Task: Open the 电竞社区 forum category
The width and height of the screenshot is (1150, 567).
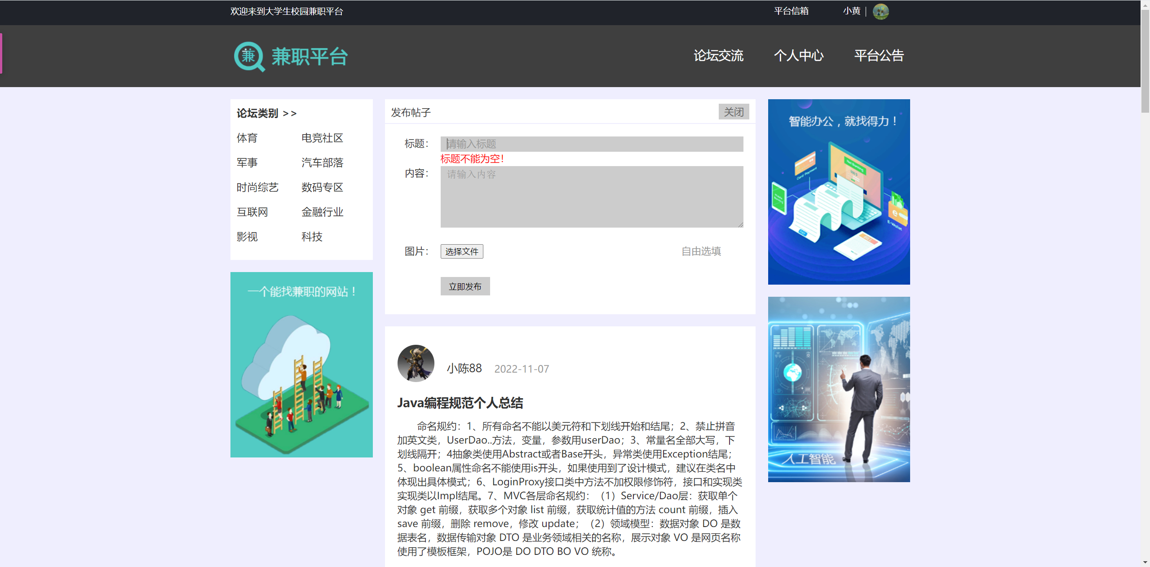Action: (322, 138)
